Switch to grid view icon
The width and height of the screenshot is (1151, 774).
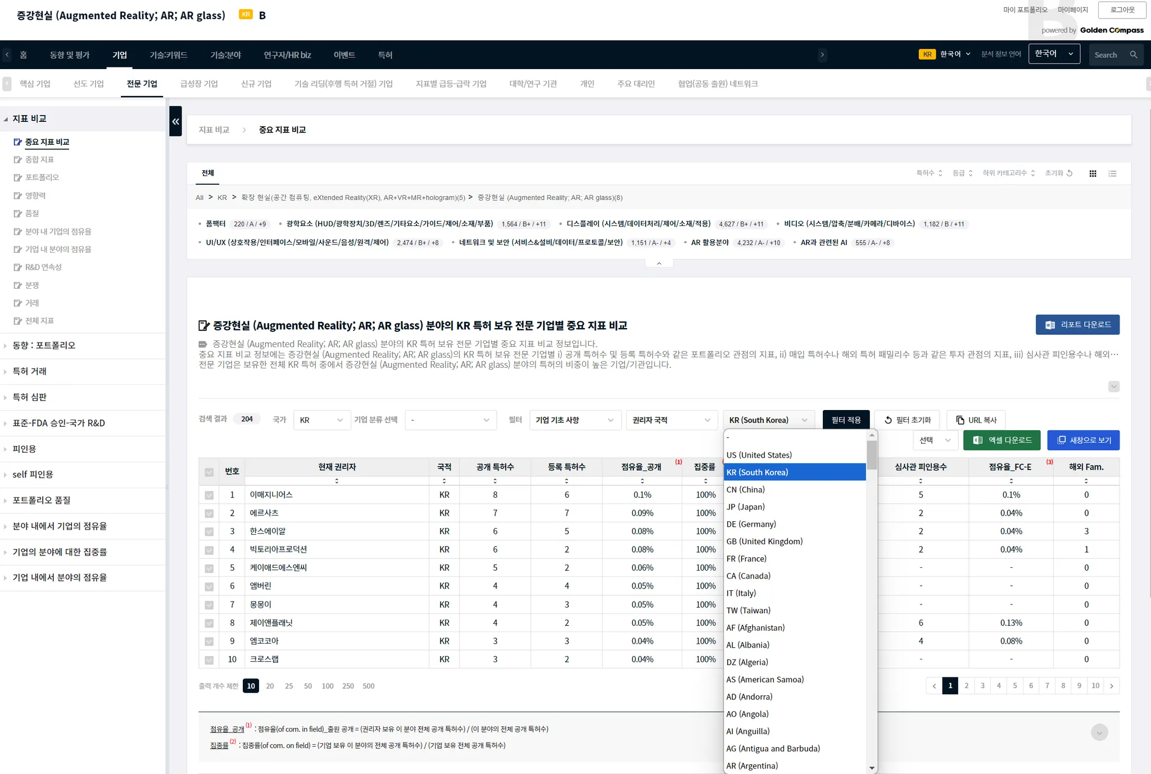click(1093, 174)
